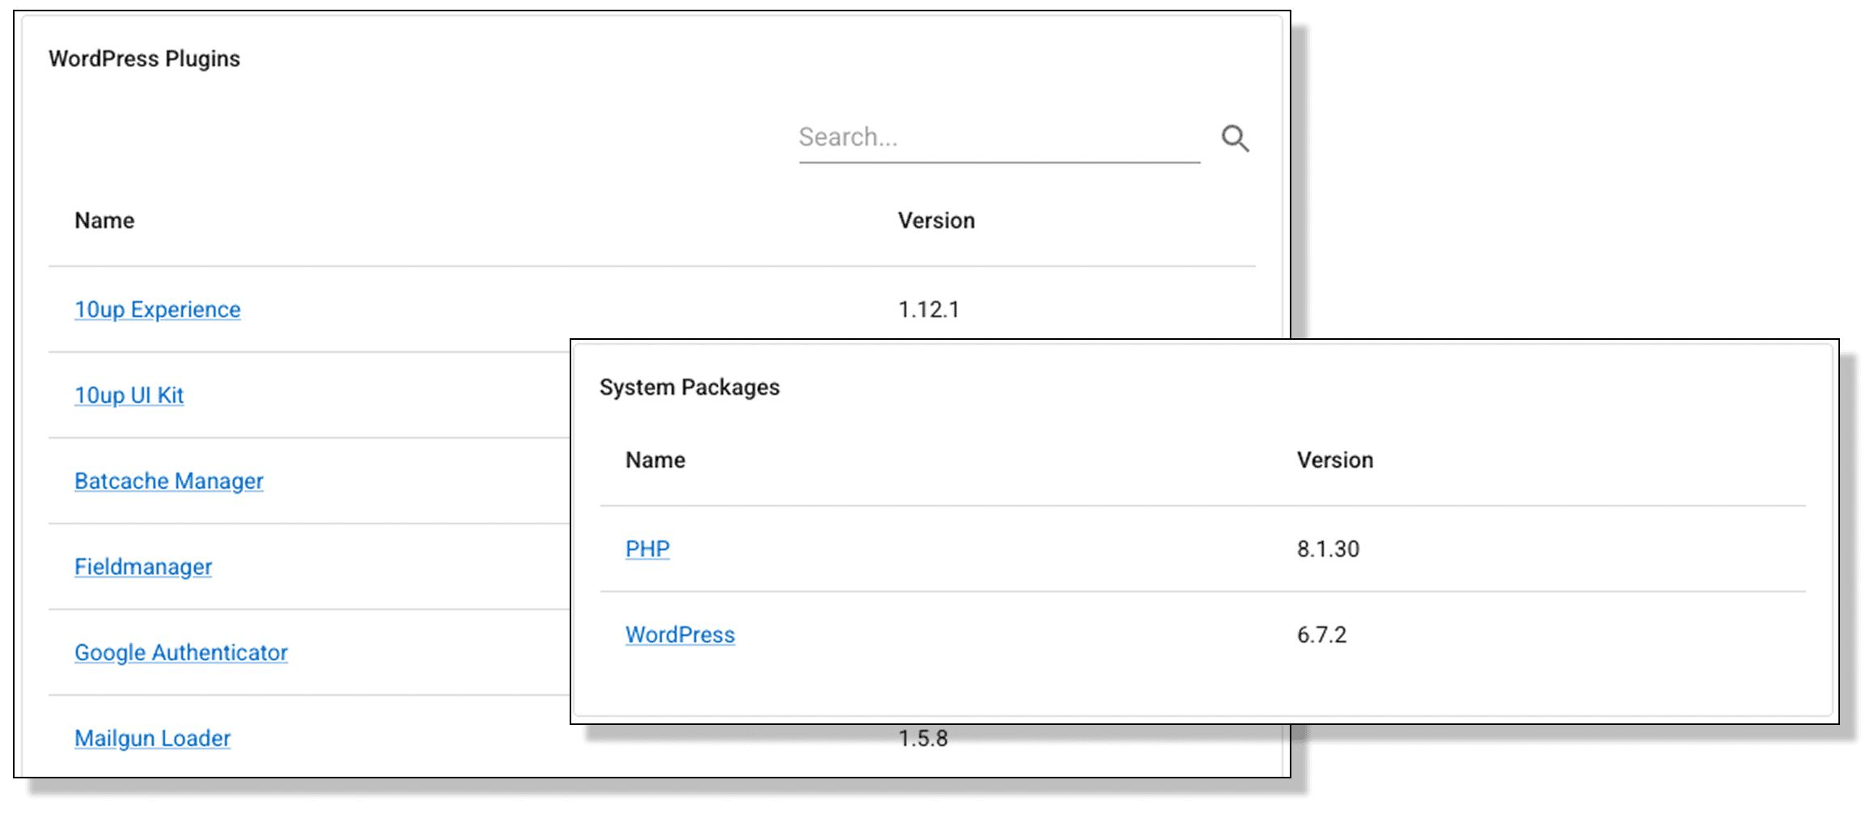Click the Google Authenticator plugin link

click(180, 652)
